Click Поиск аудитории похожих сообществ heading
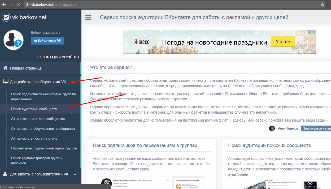Screen dimensions: 331x189 [269, 145]
